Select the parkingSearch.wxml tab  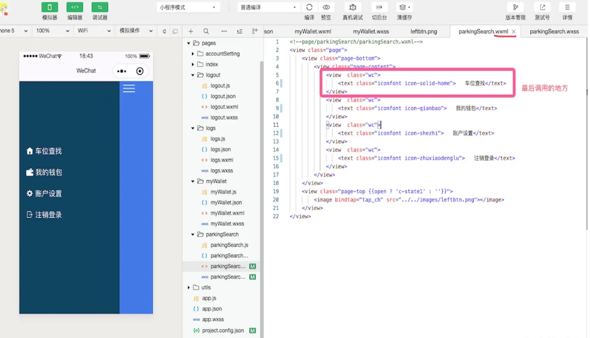coord(483,31)
